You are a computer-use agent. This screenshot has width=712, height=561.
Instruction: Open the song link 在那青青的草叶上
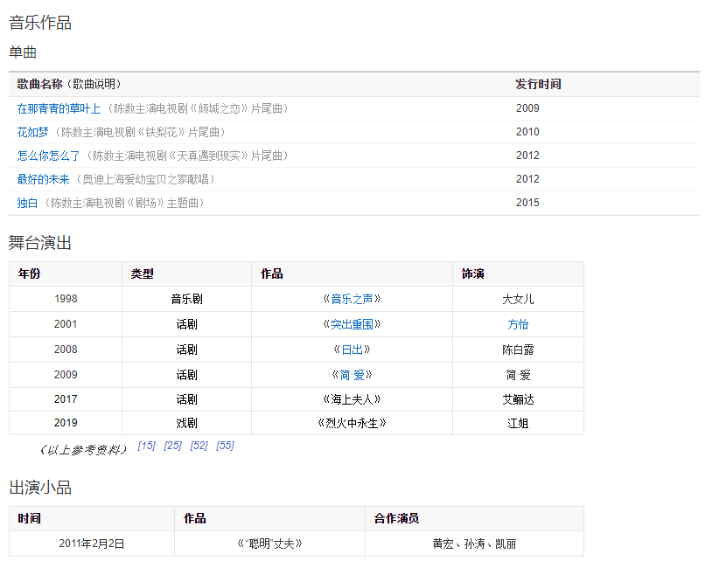click(59, 108)
